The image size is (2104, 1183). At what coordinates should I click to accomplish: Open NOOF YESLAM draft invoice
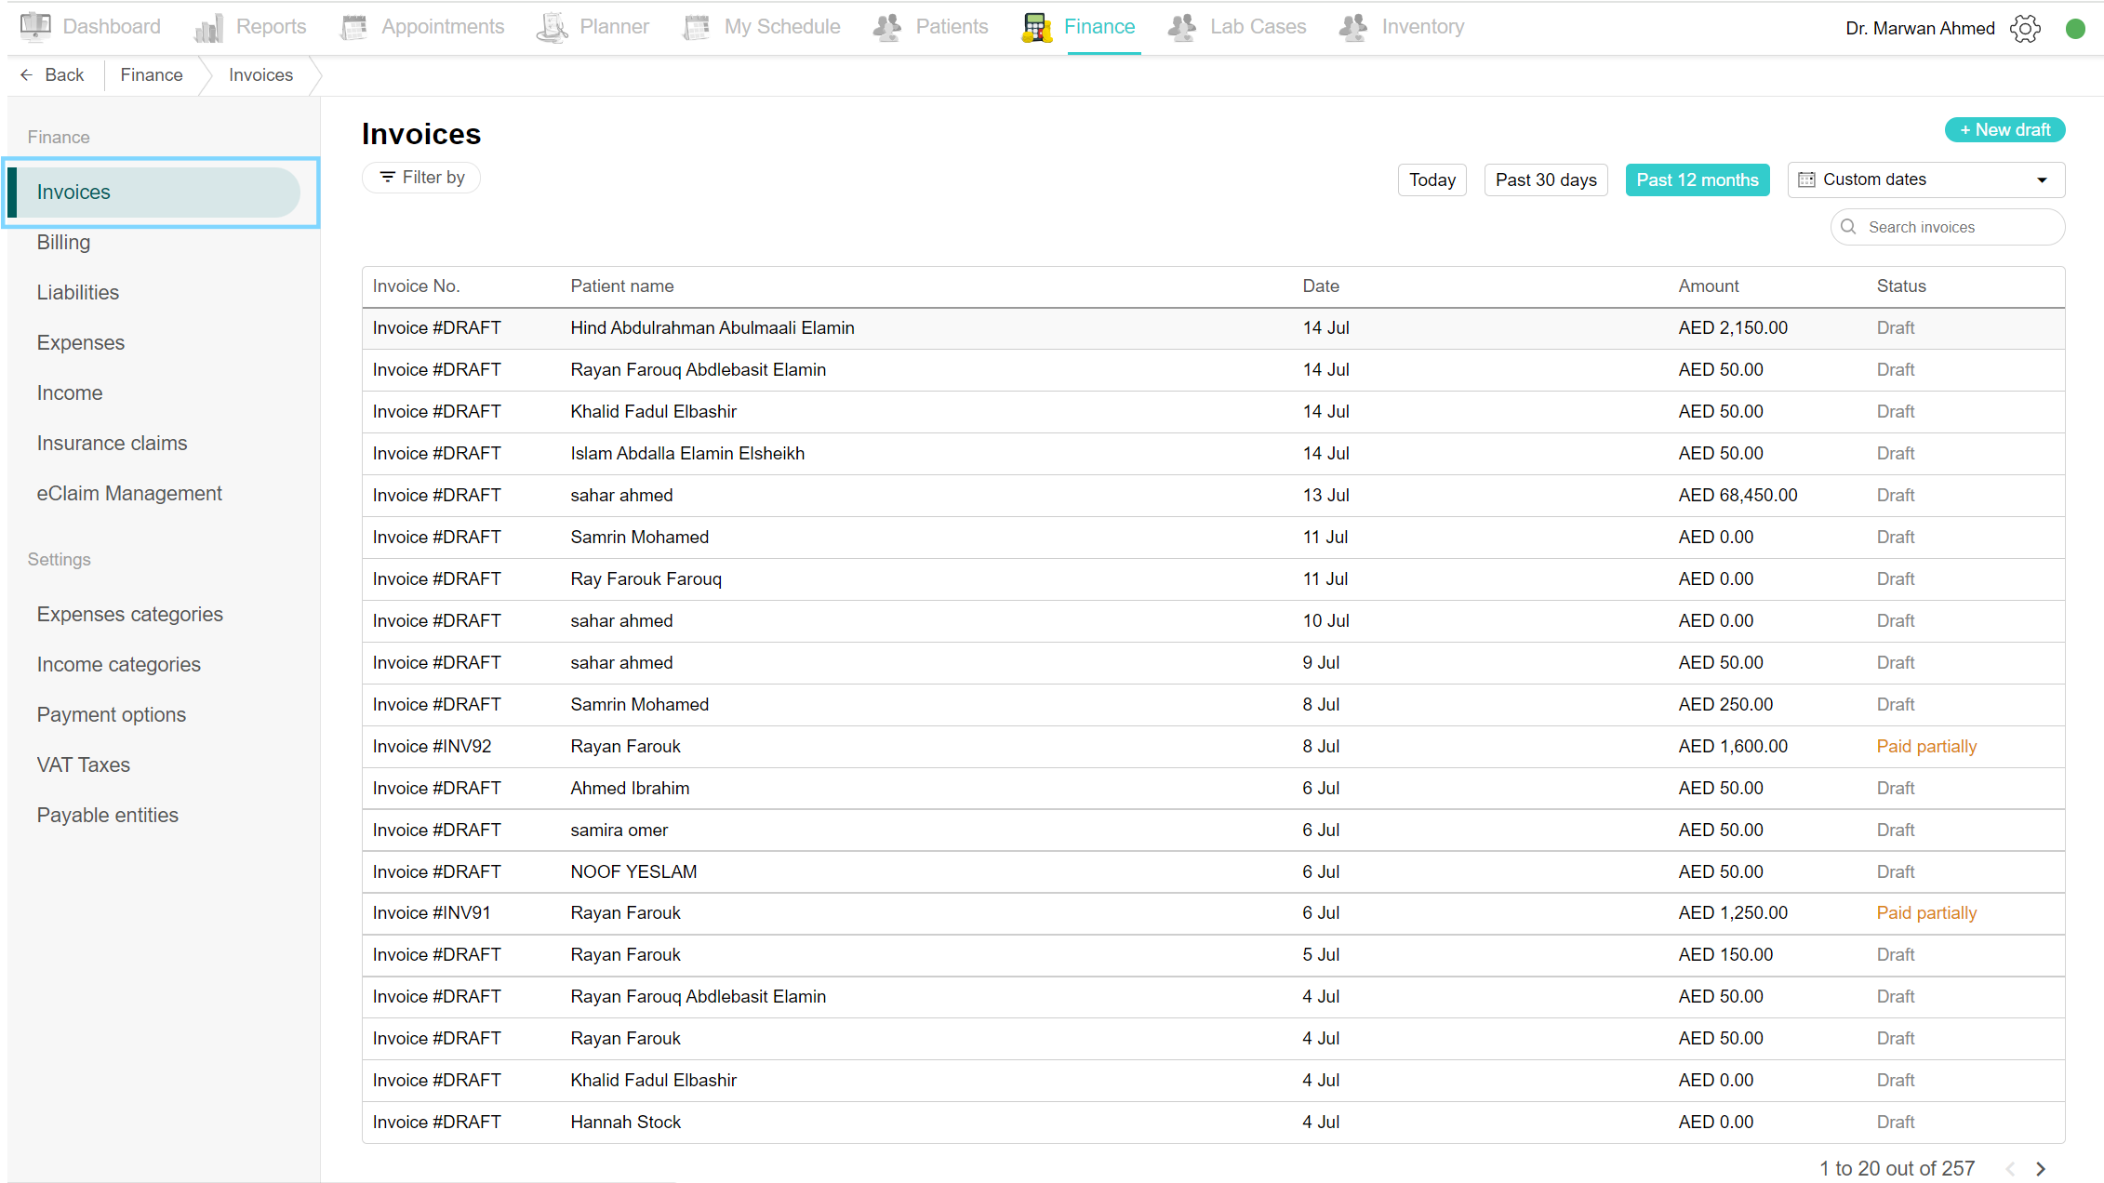tap(1213, 872)
